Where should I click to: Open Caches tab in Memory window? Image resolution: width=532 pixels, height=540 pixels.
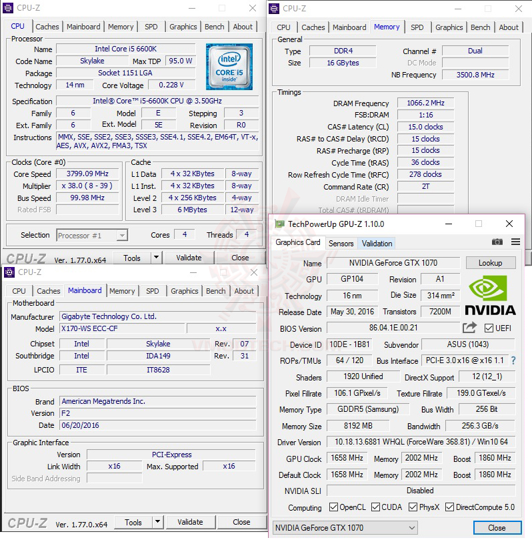(313, 27)
